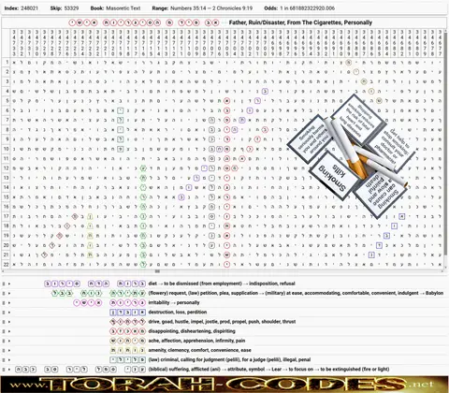This screenshot has height=393, width=449.
Task: Expand the 'irritability → personally' entry
Action: point(9,303)
